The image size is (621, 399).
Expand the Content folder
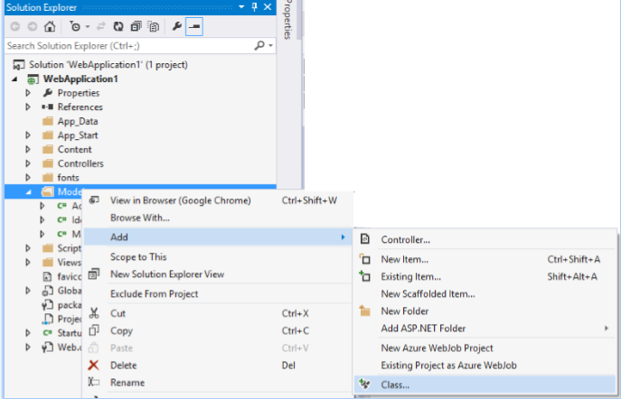(x=28, y=150)
